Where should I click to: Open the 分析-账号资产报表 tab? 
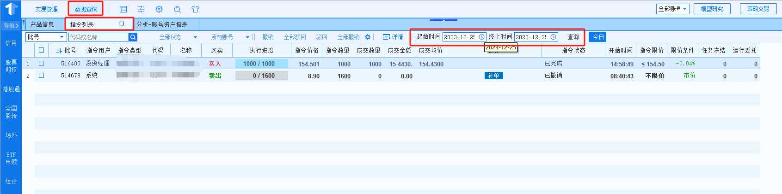pos(162,24)
